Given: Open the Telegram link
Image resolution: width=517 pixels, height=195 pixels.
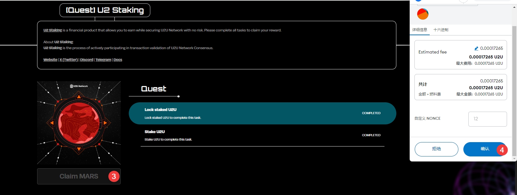Looking at the screenshot, I should (x=103, y=60).
